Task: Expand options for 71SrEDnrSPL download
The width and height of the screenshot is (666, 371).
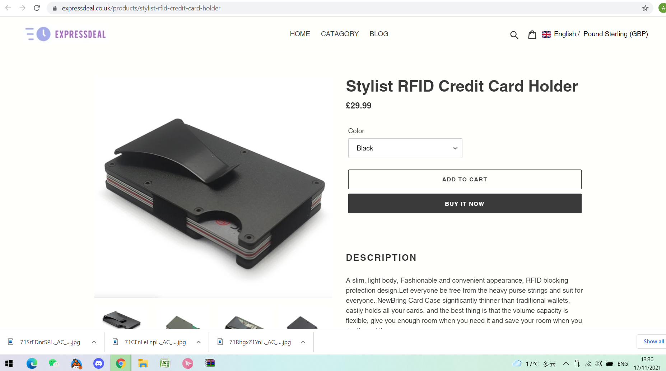Action: [94, 342]
